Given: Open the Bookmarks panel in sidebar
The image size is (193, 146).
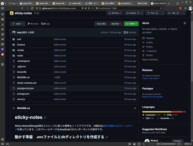Looking at the screenshot, I should point(3,14).
